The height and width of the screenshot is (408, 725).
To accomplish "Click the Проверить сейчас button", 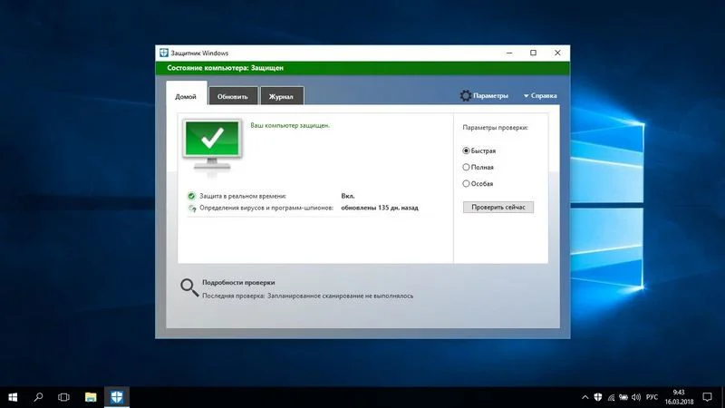I will pyautogui.click(x=498, y=208).
